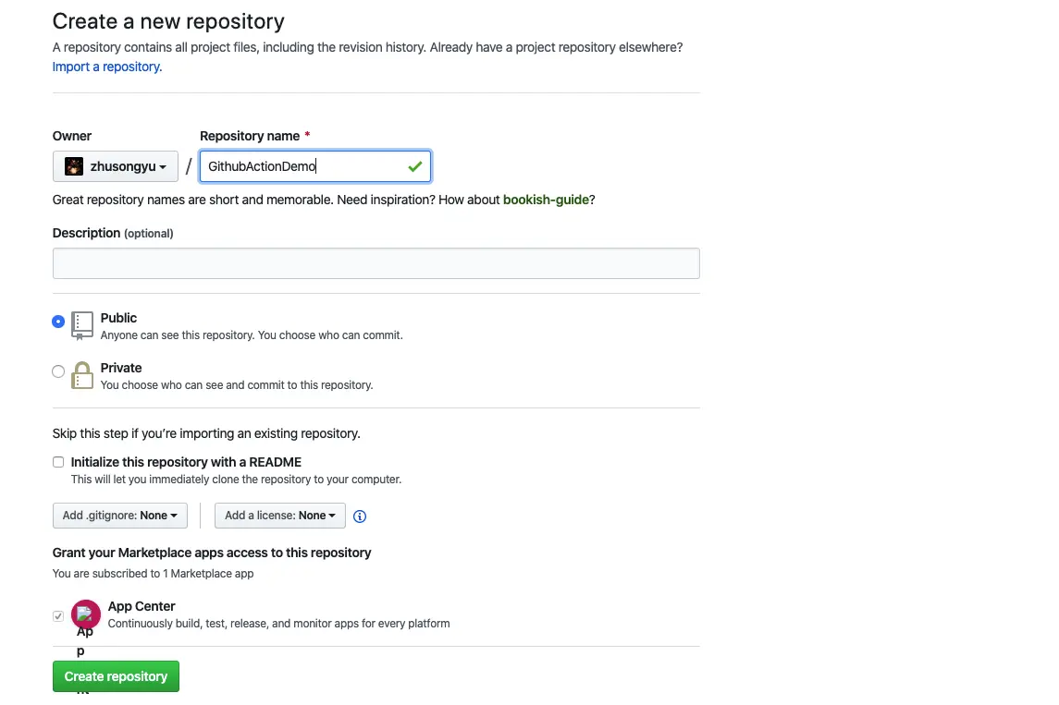The width and height of the screenshot is (1059, 705).
Task: Focus the Repository name input field
Action: pos(314,166)
